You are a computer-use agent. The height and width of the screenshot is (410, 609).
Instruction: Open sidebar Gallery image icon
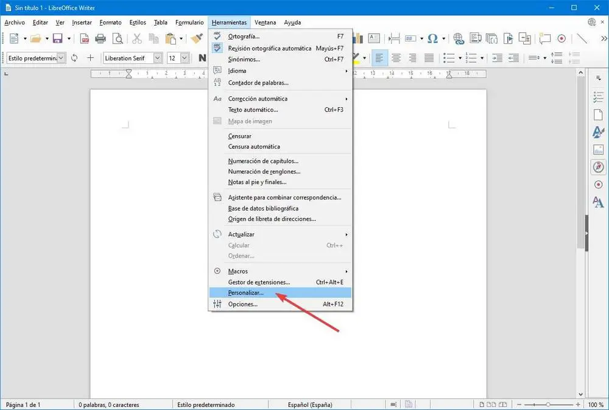(x=598, y=150)
